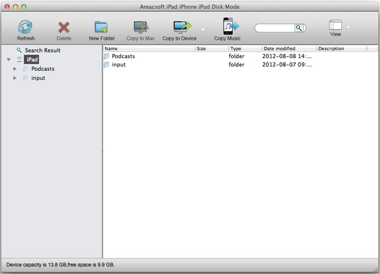
Task: Click the View layout icon
Action: pyautogui.click(x=336, y=25)
